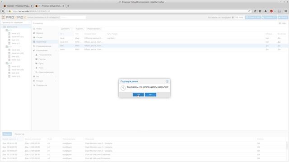
Task: Select the 'local-lvm' row in the storage table
Action: click(173, 42)
